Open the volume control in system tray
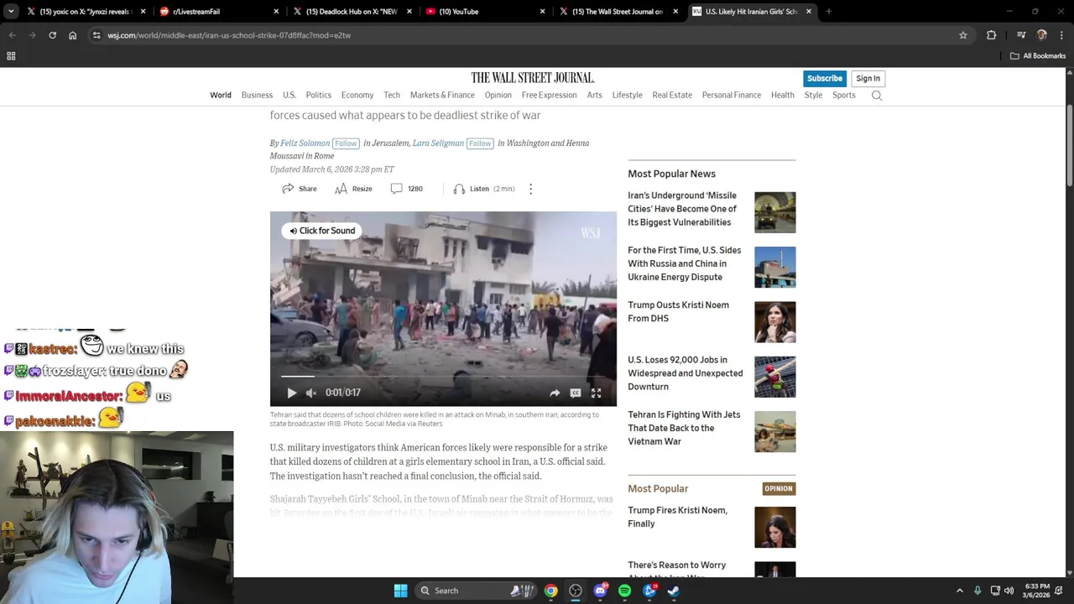Screen dimensions: 1074x604 1009,591
